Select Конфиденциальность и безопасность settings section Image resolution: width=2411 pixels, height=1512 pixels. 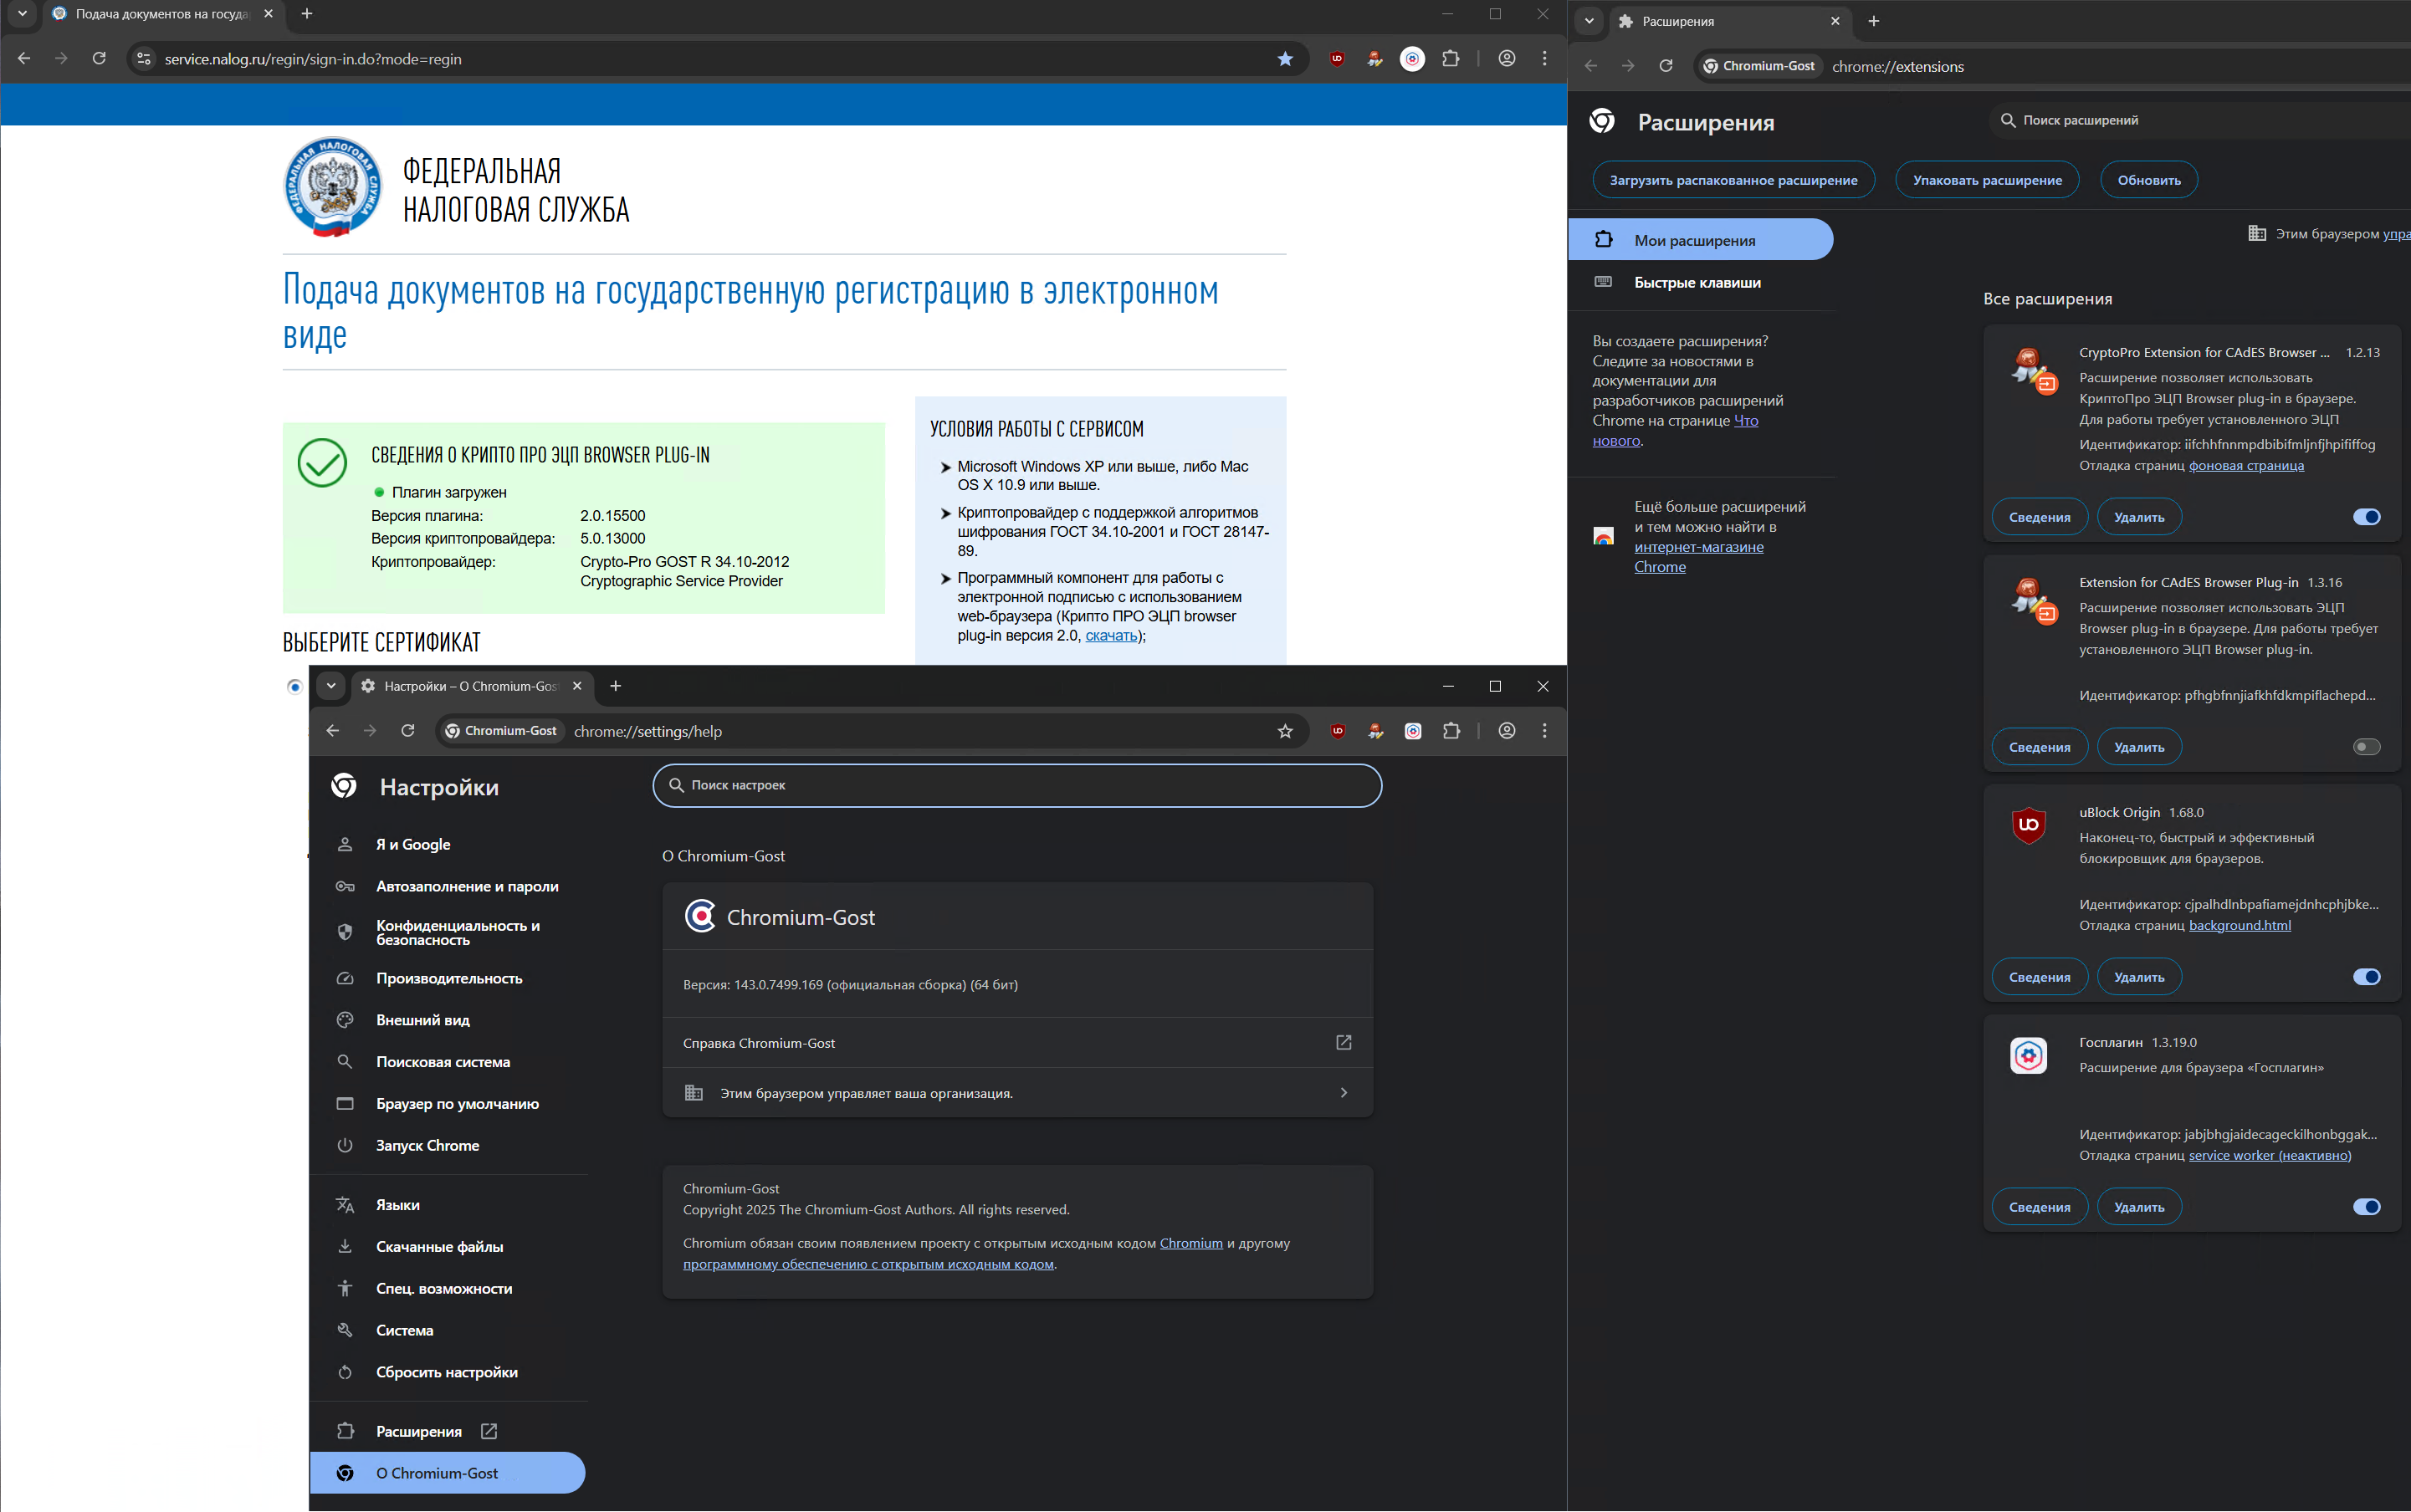pyautogui.click(x=458, y=932)
